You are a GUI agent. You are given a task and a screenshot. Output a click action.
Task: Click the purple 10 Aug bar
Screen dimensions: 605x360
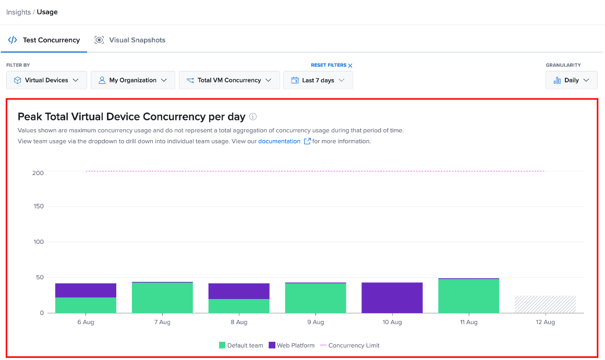392,297
